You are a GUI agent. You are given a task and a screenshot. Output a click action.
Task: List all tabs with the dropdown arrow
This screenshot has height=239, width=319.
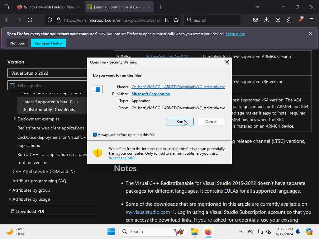tap(257, 7)
